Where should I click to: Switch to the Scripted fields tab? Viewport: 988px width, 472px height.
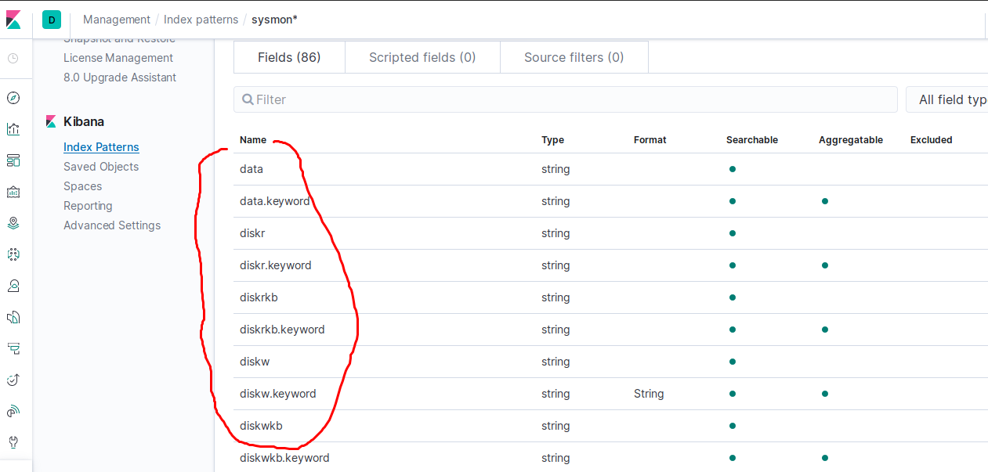pos(422,57)
